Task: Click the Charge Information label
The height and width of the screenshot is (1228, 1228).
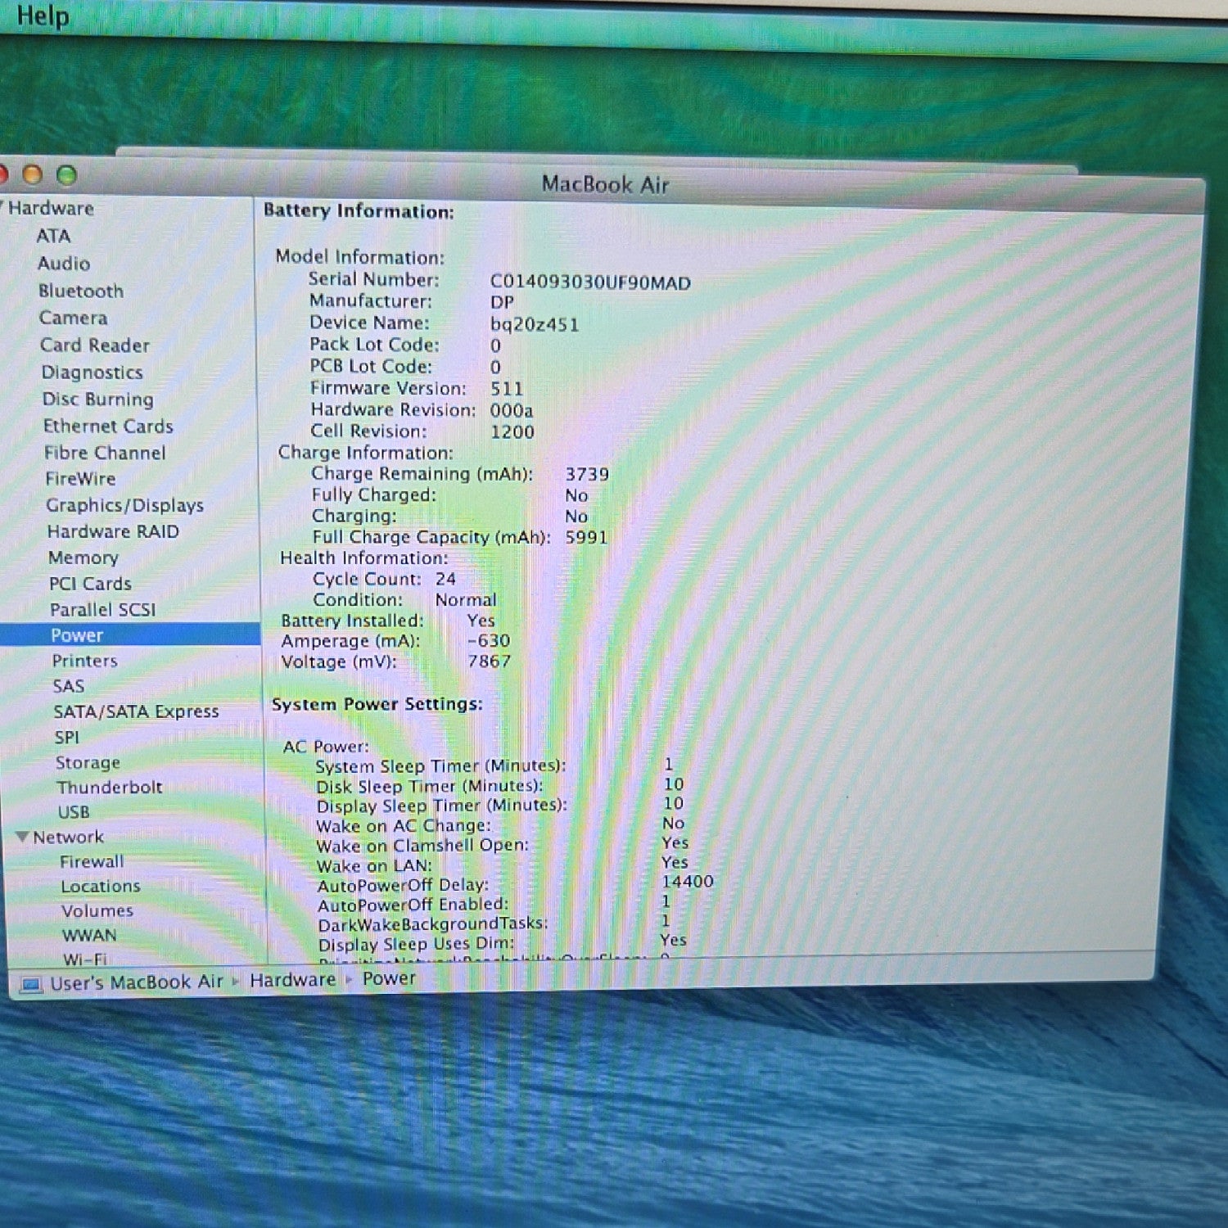Action: click(x=365, y=453)
